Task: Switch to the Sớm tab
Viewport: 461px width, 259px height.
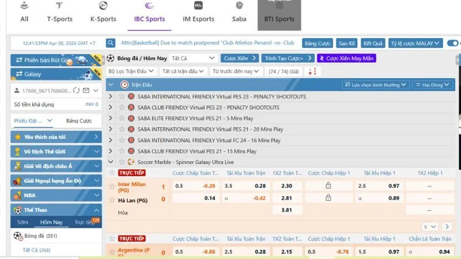Action: (x=22, y=222)
